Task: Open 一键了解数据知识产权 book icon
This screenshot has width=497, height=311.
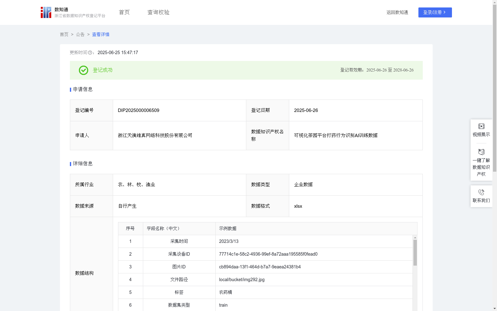Action: click(x=481, y=152)
